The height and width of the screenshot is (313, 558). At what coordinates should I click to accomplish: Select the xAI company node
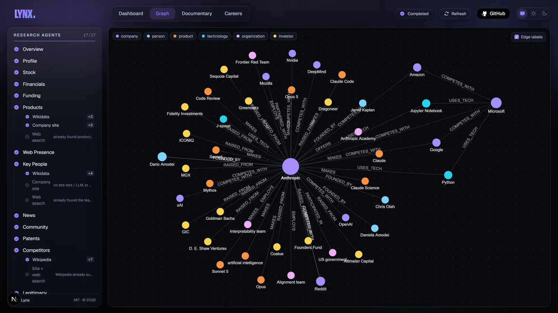click(x=180, y=198)
